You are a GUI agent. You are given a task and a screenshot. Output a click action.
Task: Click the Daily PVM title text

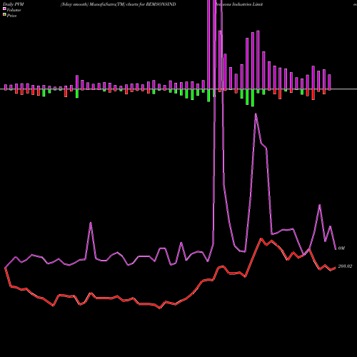tap(14, 4)
